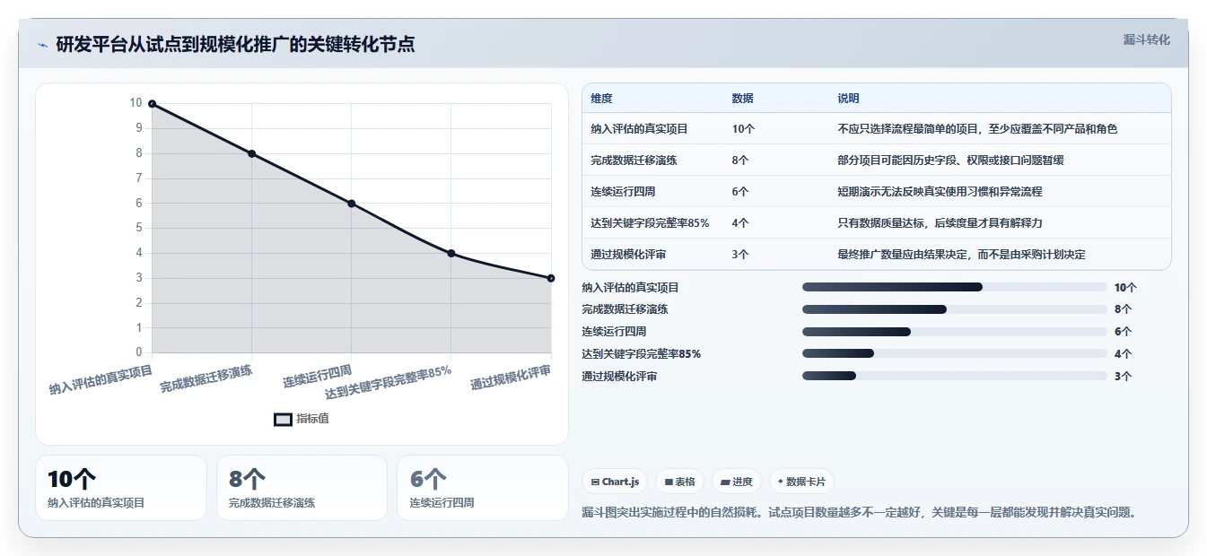Select table cell 纳入评估的真实项目

coord(639,129)
